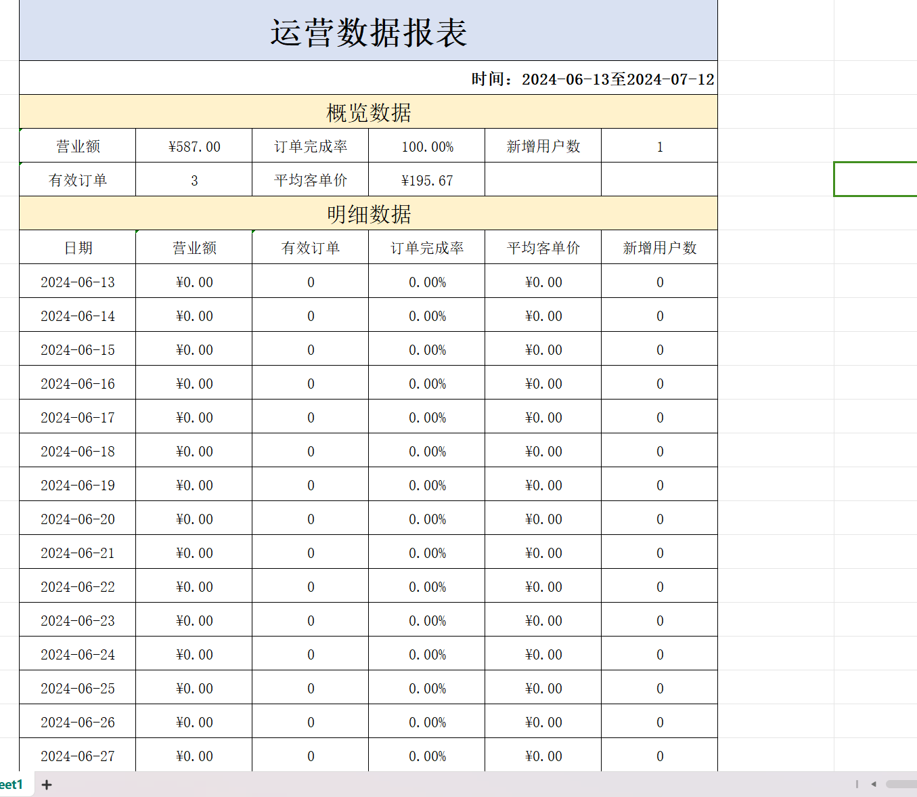
Task: Select the 营业额 cell for 2024-06-27
Action: 194,755
